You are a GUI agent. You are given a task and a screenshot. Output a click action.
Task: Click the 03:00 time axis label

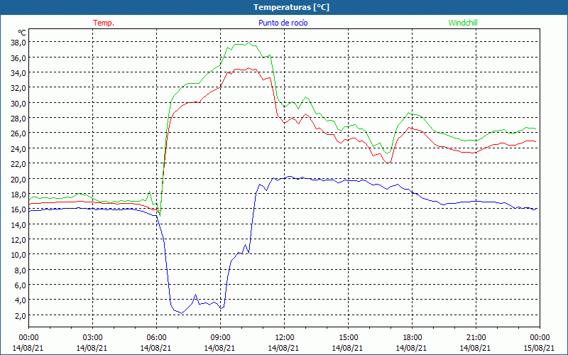(92, 338)
